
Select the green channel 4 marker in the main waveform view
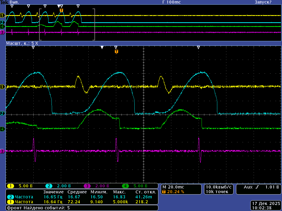click(x=2, y=129)
